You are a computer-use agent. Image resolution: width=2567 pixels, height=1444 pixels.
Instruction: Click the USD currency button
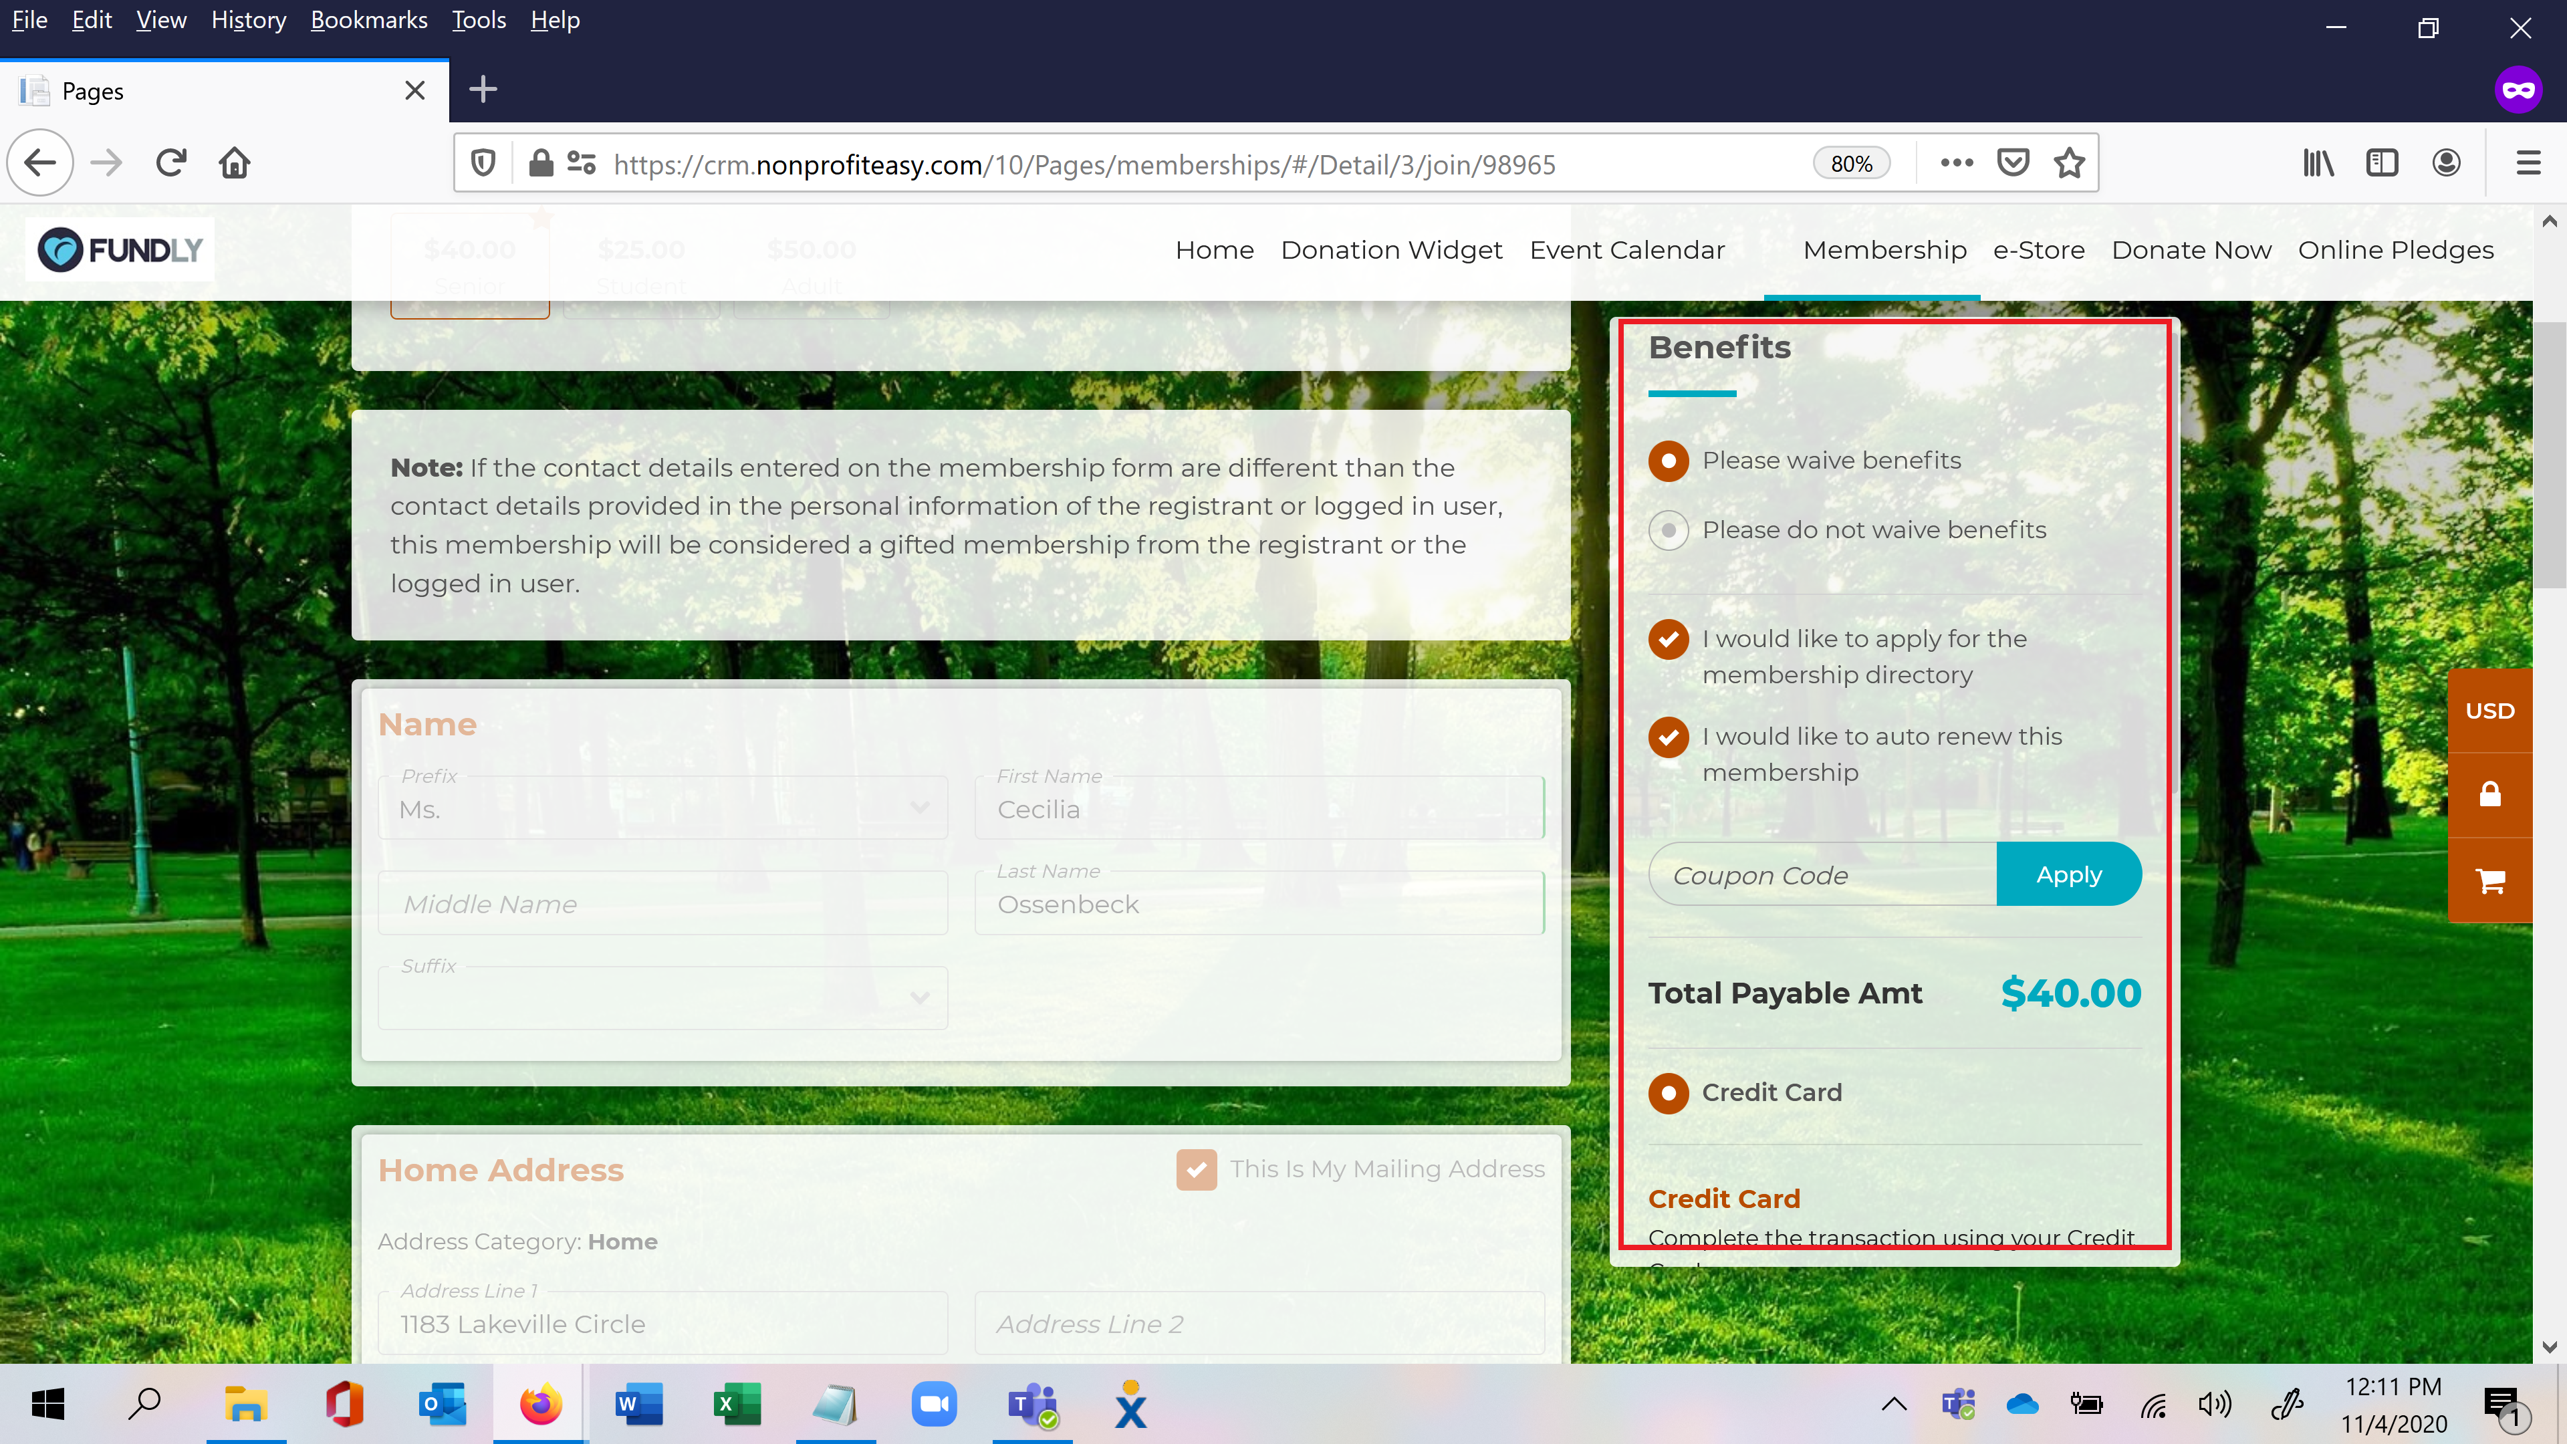(2489, 711)
